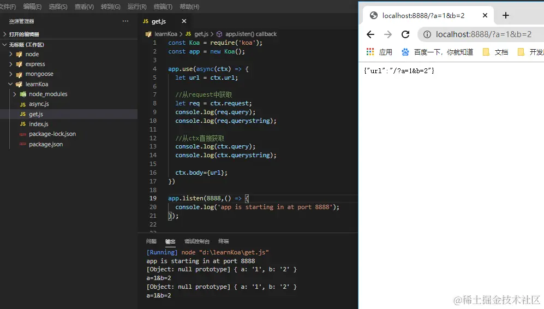Open the 终端(T) menu

(163, 7)
